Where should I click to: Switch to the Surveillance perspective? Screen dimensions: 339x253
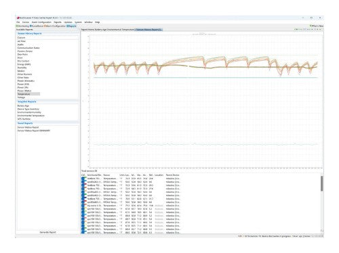pyautogui.click(x=37, y=26)
